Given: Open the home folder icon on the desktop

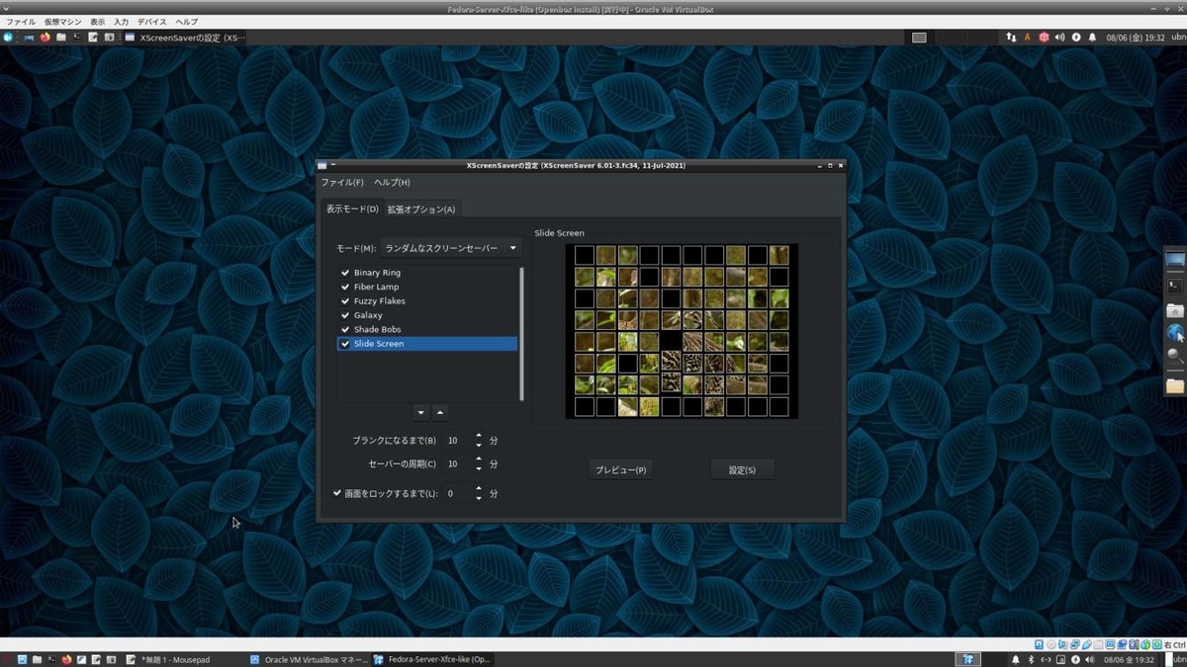Looking at the screenshot, I should coord(1174,309).
